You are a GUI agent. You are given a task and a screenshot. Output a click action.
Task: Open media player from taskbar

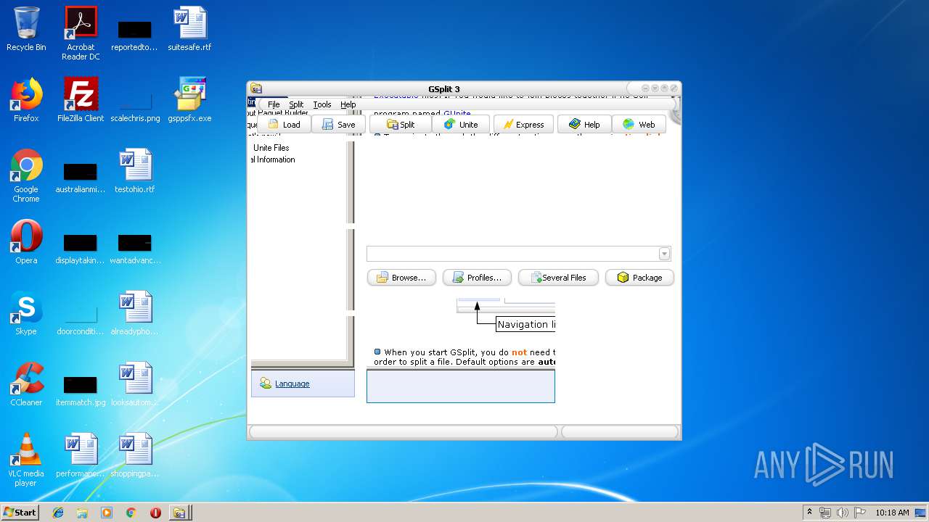[107, 513]
